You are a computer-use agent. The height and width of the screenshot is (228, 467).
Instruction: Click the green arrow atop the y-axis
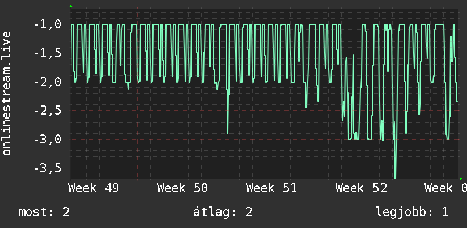71,6
